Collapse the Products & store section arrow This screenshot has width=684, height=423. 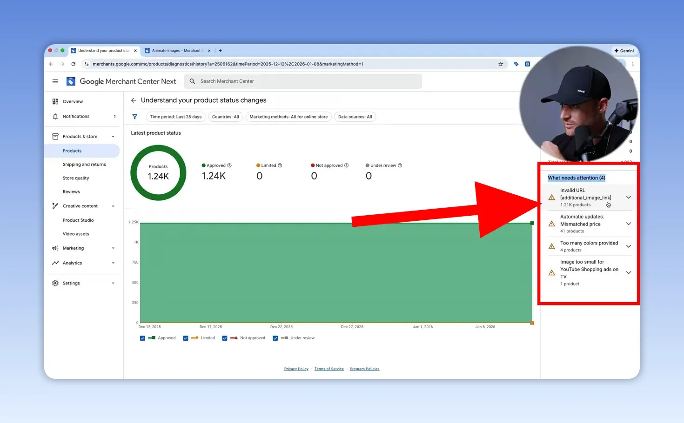(x=113, y=137)
